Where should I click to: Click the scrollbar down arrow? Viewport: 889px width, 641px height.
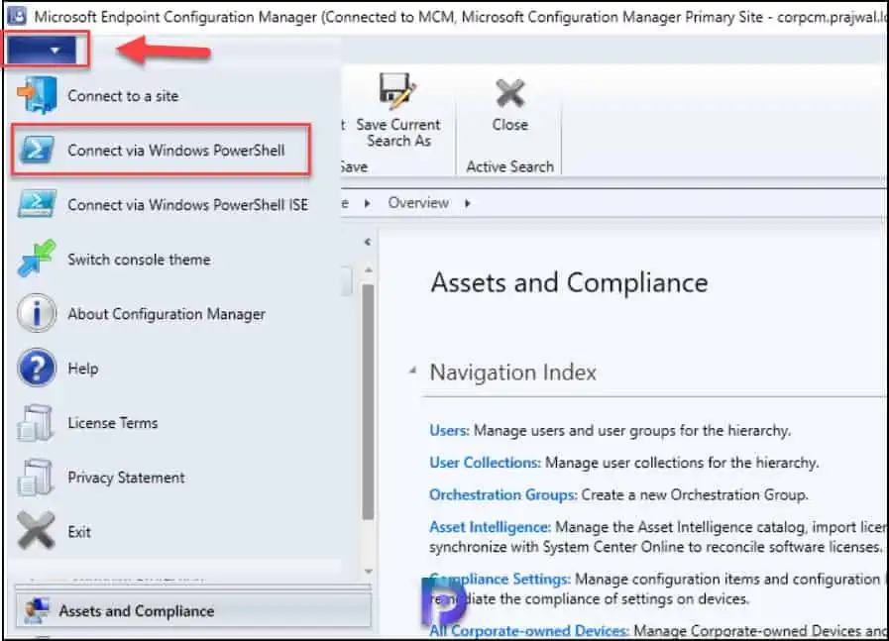click(368, 571)
